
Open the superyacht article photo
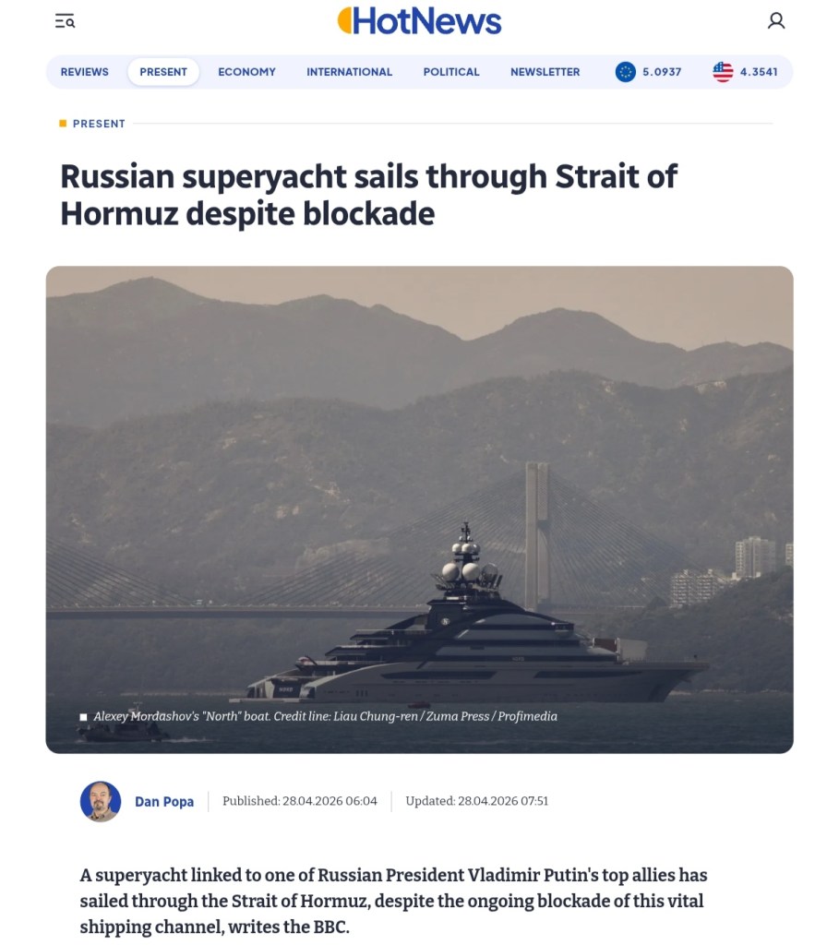(x=419, y=508)
